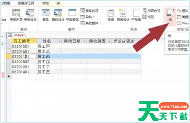Viewport: 190px width, 123px height.
Task: Select the row selector for 员工丙
Action: click(x=9, y=56)
